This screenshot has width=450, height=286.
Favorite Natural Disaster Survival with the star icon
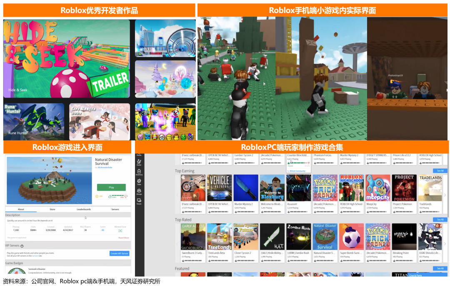click(97, 196)
